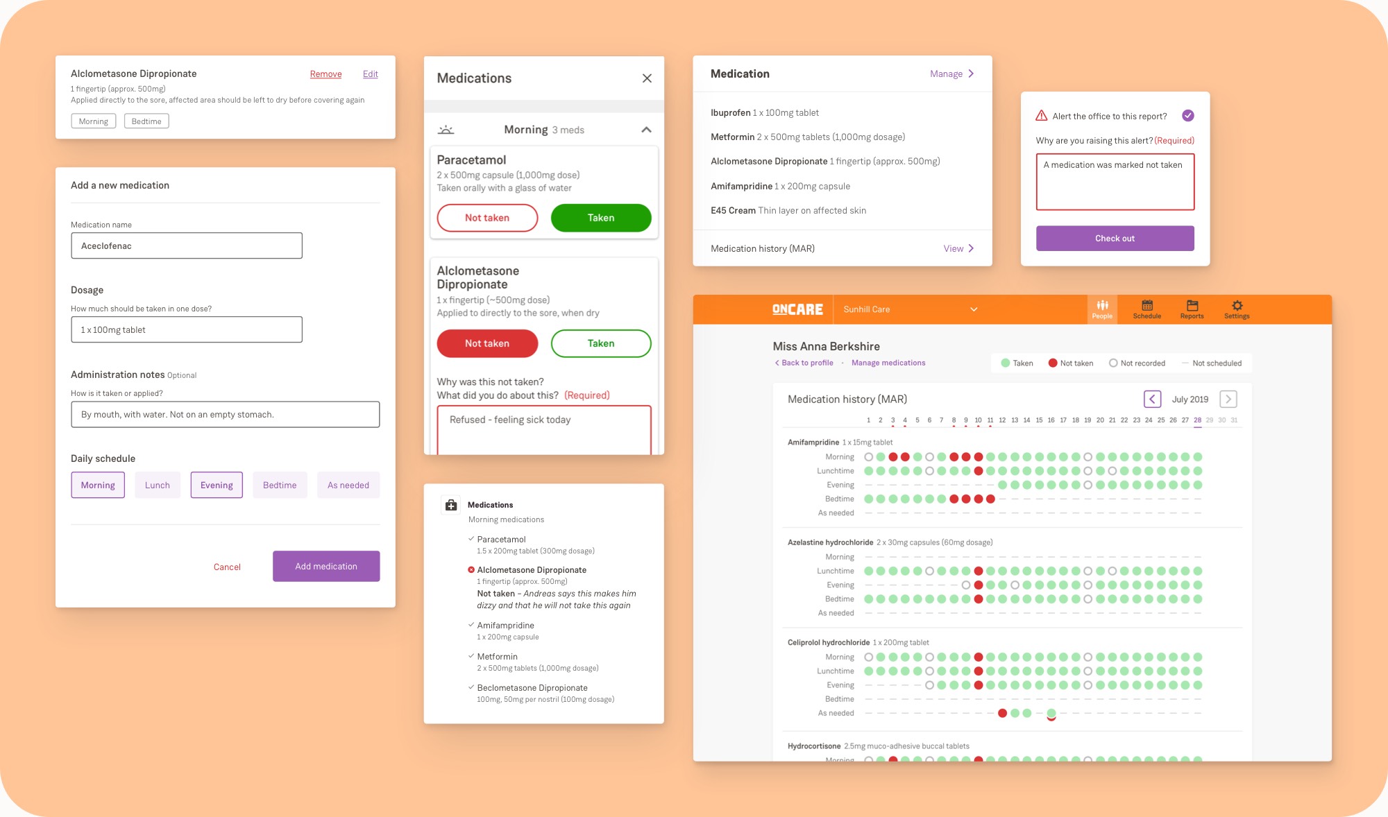The height and width of the screenshot is (817, 1388).
Task: Toggle Morning schedule button for new medication
Action: coord(97,484)
